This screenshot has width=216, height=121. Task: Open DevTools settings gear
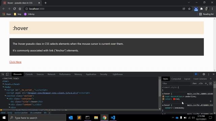click(204, 74)
